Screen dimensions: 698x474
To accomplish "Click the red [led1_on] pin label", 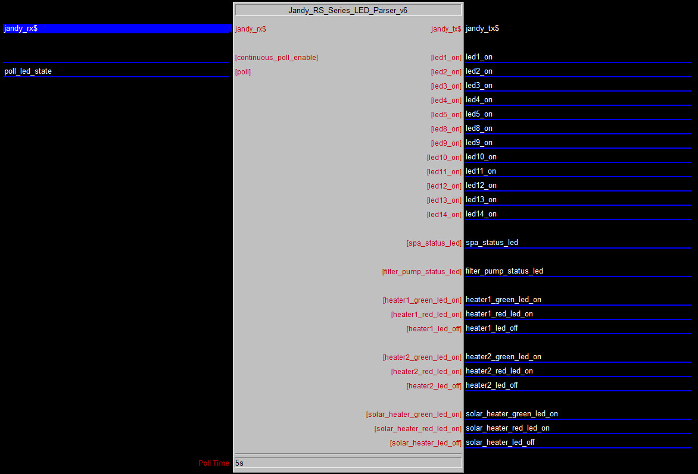I will point(446,57).
